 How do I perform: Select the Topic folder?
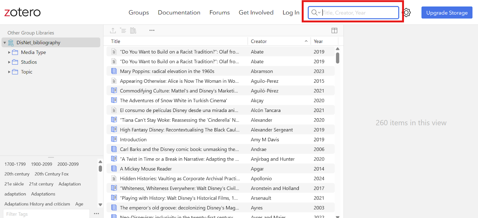click(x=27, y=72)
